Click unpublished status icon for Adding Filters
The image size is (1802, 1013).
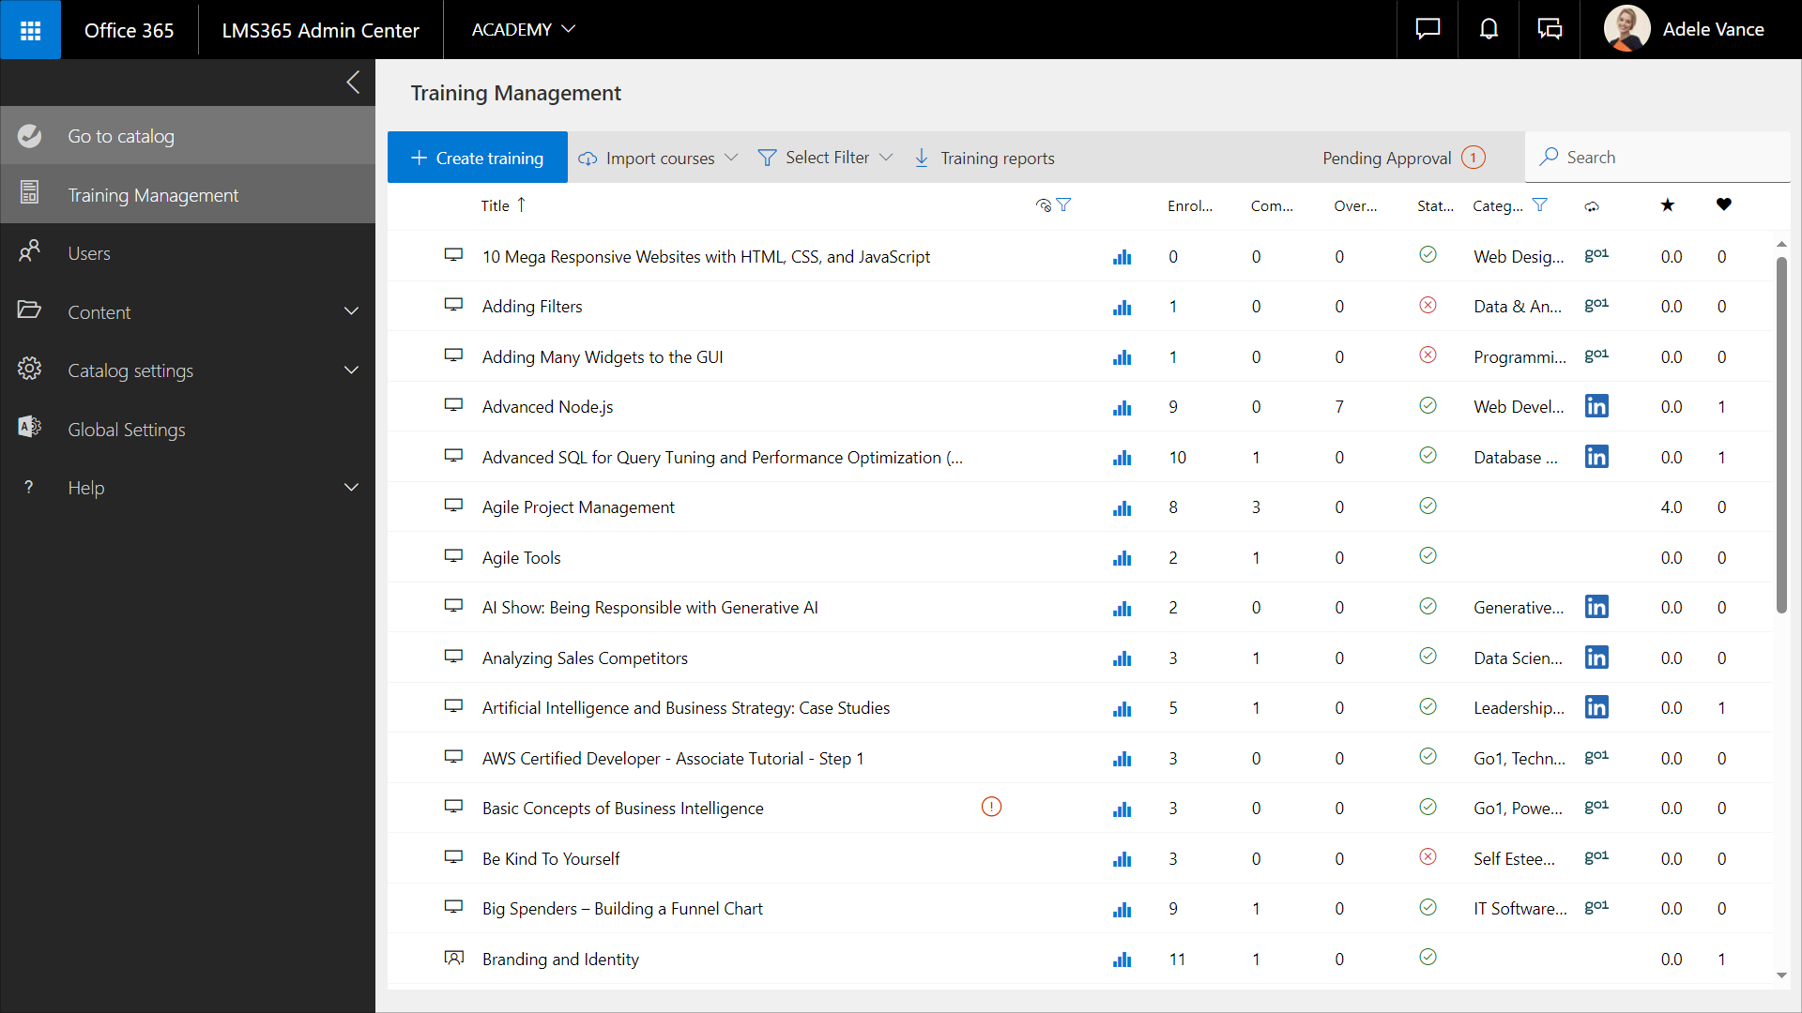pos(1428,305)
